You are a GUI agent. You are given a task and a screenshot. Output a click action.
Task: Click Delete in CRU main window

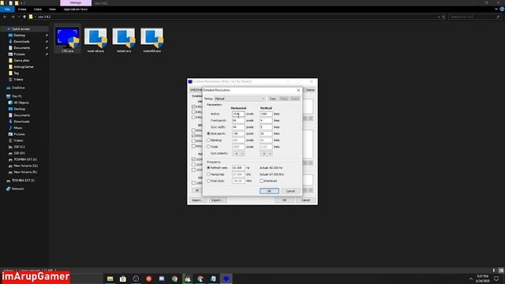(310, 90)
